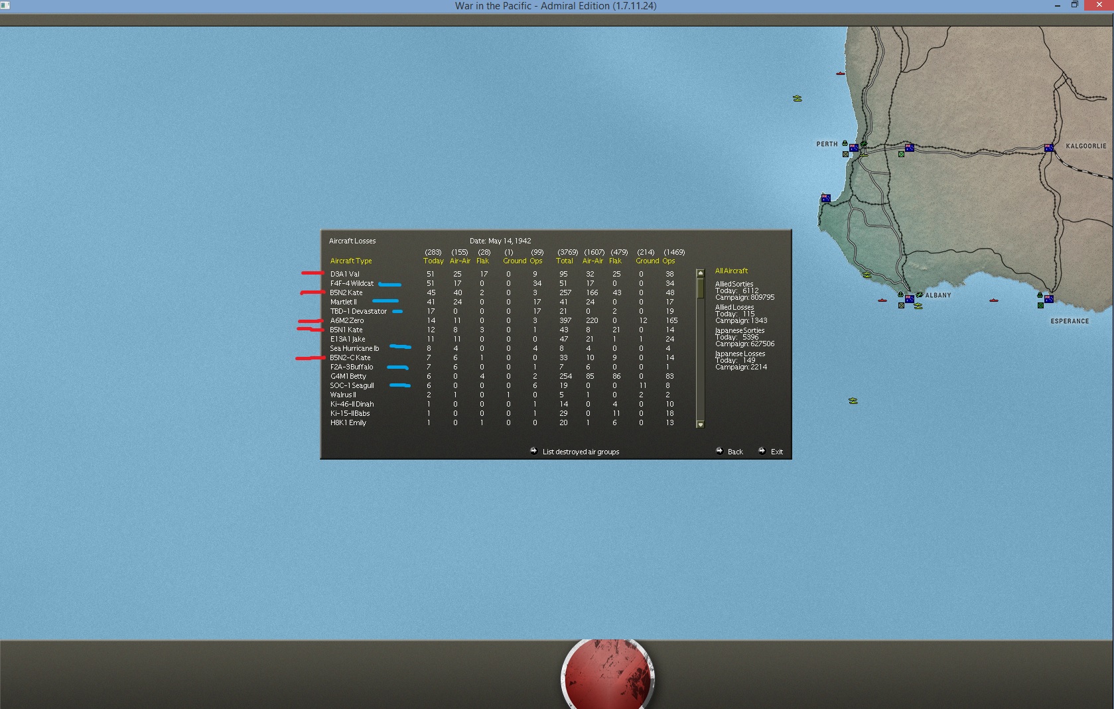This screenshot has width=1114, height=709.
Task: Click the ship-in-port icon next to Perth label
Action: point(845,143)
